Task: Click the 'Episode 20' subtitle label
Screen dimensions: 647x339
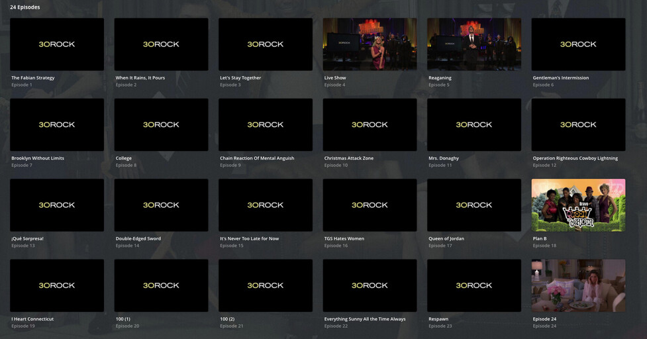Action: (x=127, y=326)
